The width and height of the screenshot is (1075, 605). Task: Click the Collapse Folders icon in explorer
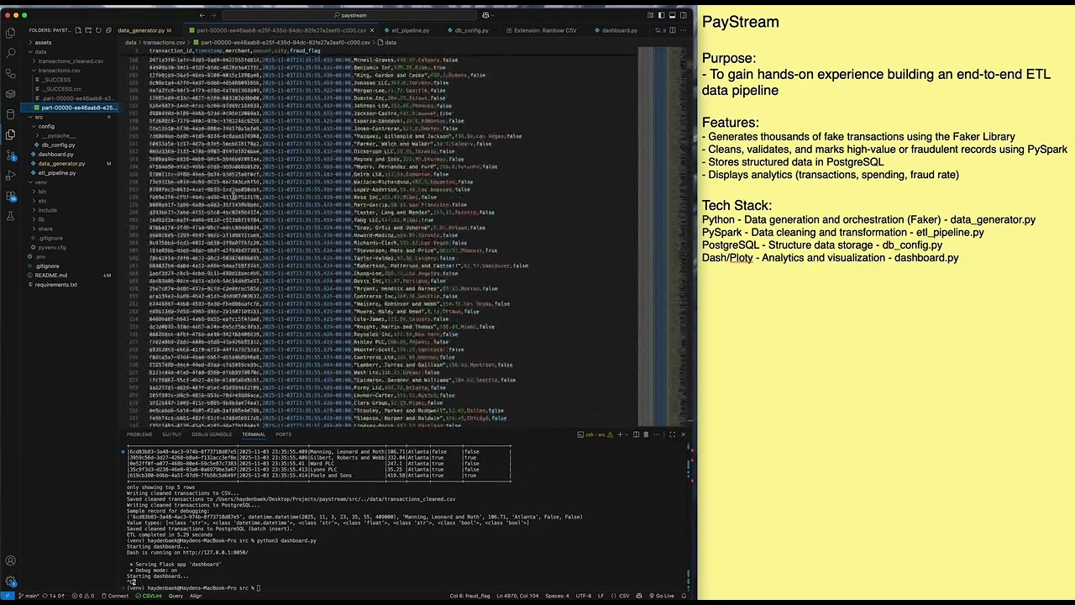point(110,30)
